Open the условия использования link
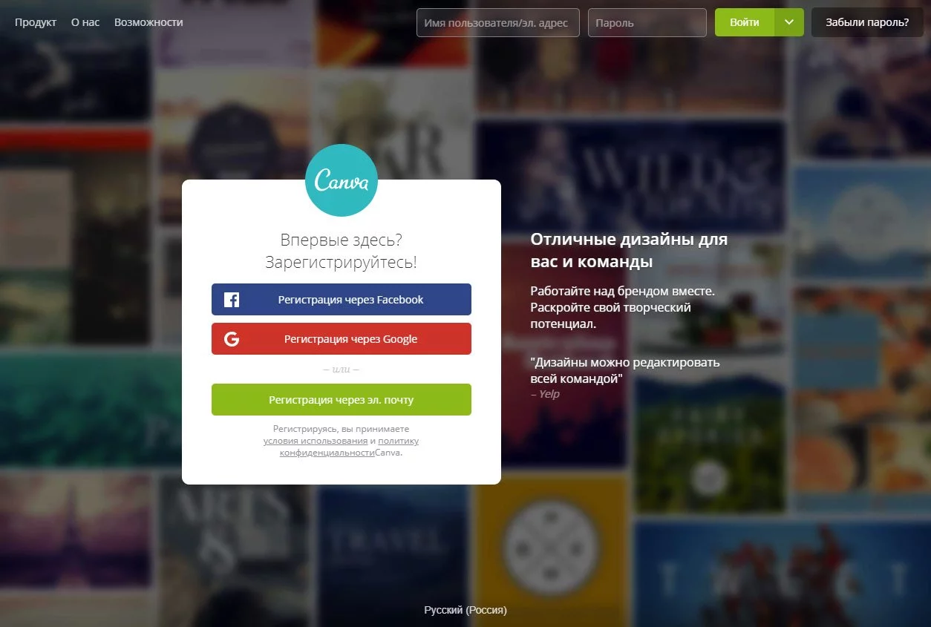Viewport: 931px width, 627px height. pyautogui.click(x=316, y=441)
